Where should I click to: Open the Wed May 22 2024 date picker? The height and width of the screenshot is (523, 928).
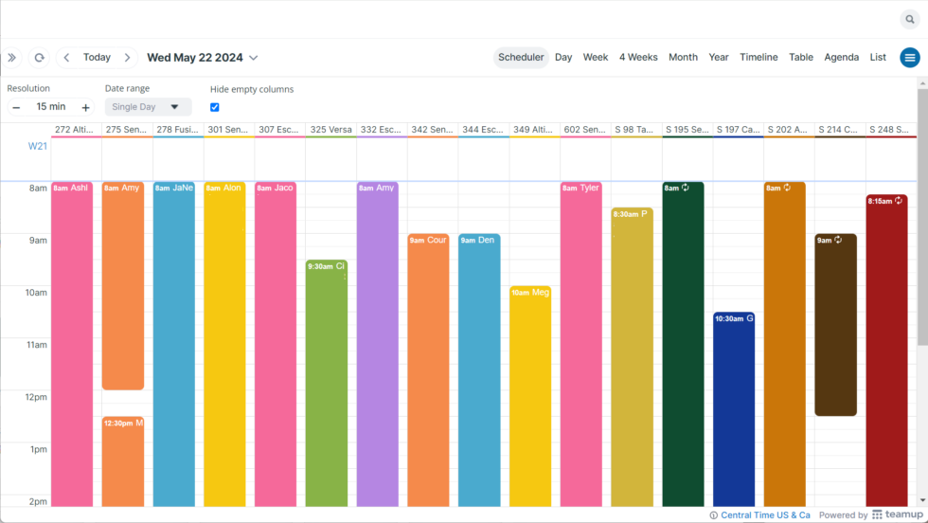[x=202, y=58]
